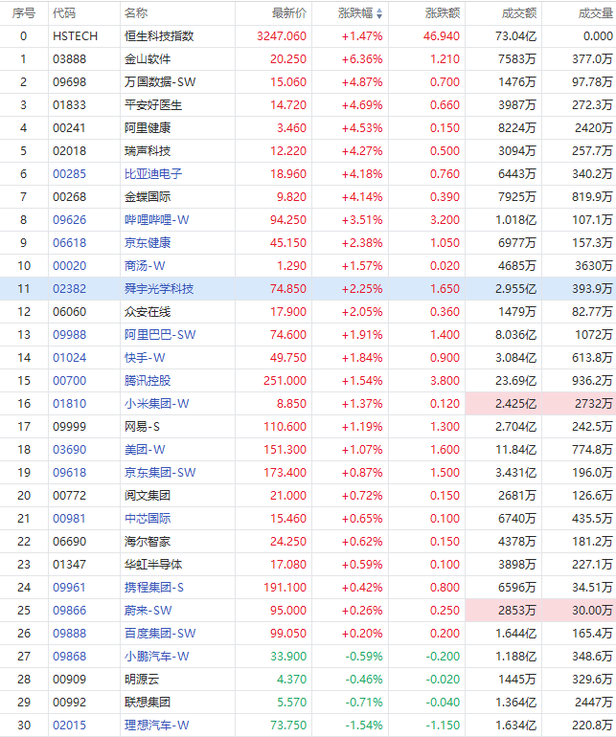Select the 金蝶国际 row name
This screenshot has width=616, height=737.
(x=148, y=197)
